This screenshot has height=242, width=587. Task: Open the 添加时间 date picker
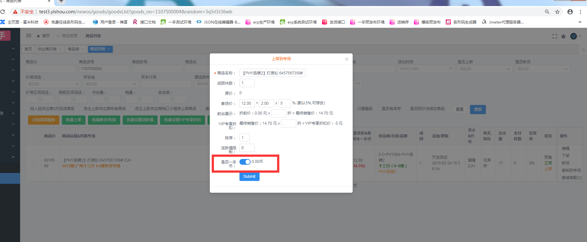426,69
